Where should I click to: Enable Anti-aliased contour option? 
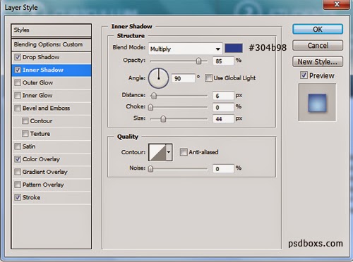coord(184,152)
